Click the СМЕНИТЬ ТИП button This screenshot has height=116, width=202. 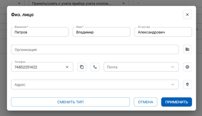coord(70,102)
